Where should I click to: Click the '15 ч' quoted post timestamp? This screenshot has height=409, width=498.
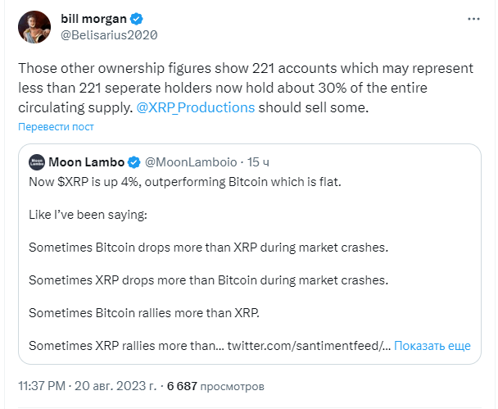point(258,162)
